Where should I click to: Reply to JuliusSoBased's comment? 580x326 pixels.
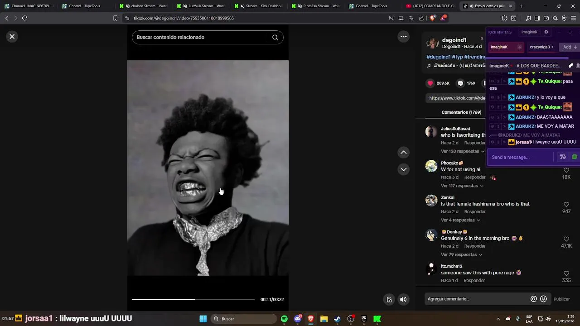(475, 143)
